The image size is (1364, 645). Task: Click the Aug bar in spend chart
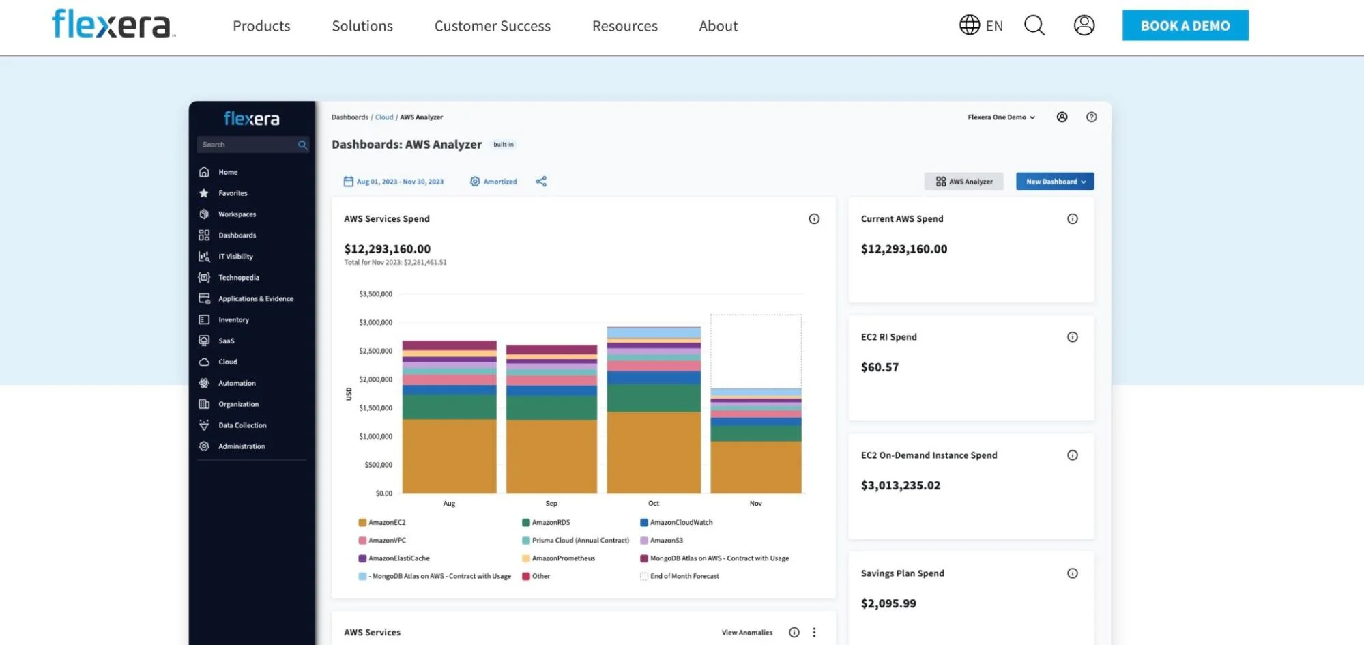(x=449, y=417)
